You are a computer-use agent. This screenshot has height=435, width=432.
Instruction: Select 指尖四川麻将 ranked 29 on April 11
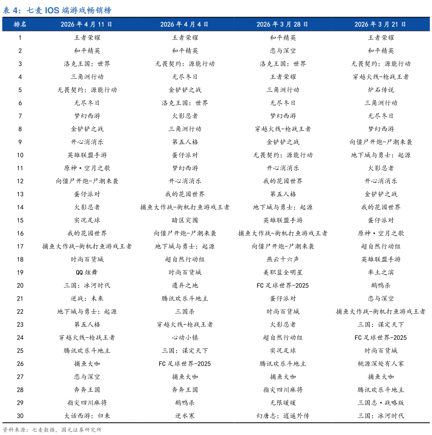[x=87, y=403]
